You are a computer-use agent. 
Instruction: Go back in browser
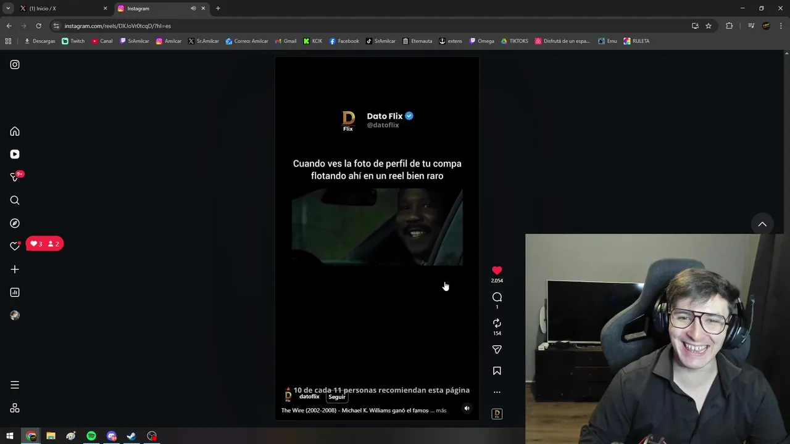point(9,26)
